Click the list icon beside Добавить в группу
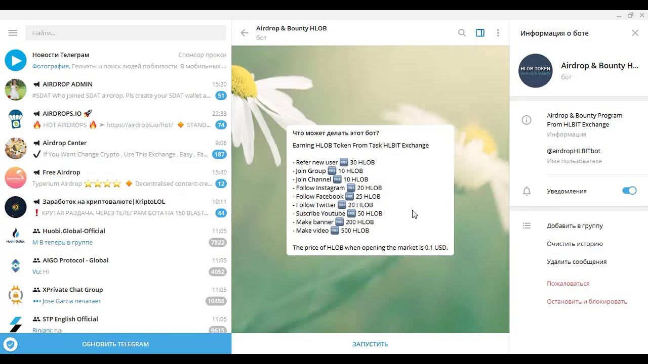The image size is (648, 364). point(526,226)
